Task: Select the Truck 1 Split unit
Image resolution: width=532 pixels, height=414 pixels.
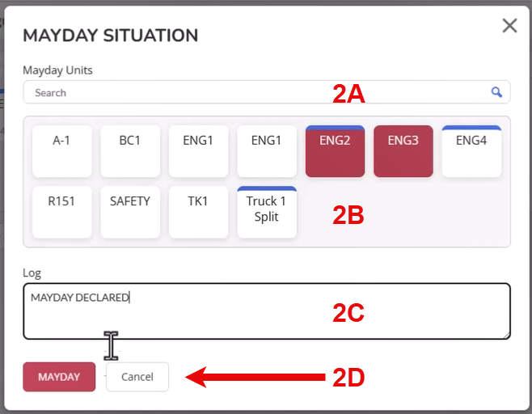Action: click(x=267, y=212)
